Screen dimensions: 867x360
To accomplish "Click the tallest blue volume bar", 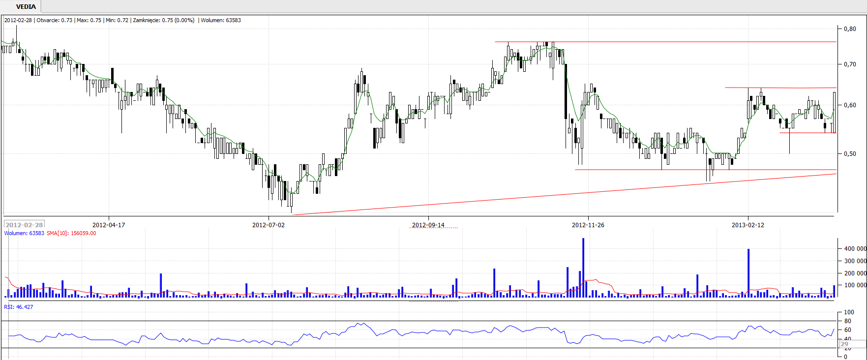I will tap(583, 268).
